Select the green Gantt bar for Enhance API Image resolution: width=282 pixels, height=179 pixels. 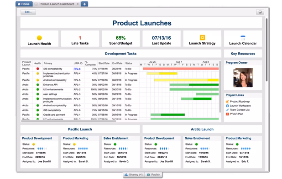(x=194, y=85)
